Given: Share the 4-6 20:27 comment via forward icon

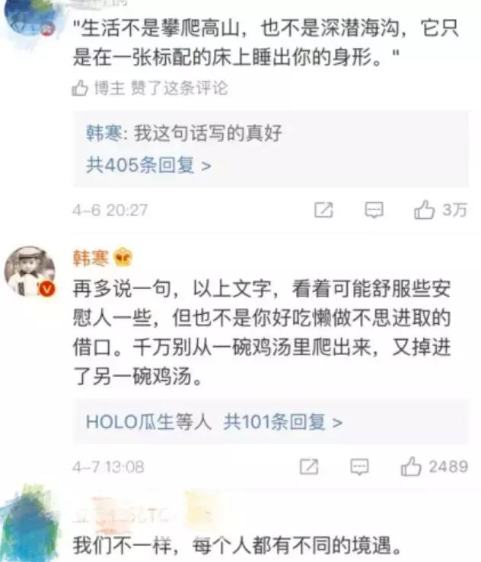Looking at the screenshot, I should [x=323, y=210].
